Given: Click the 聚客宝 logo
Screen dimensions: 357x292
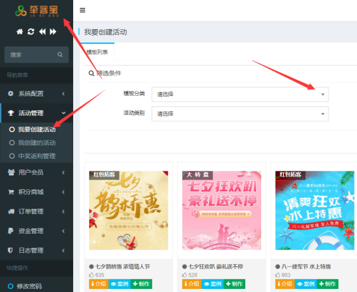Looking at the screenshot, I should point(37,11).
